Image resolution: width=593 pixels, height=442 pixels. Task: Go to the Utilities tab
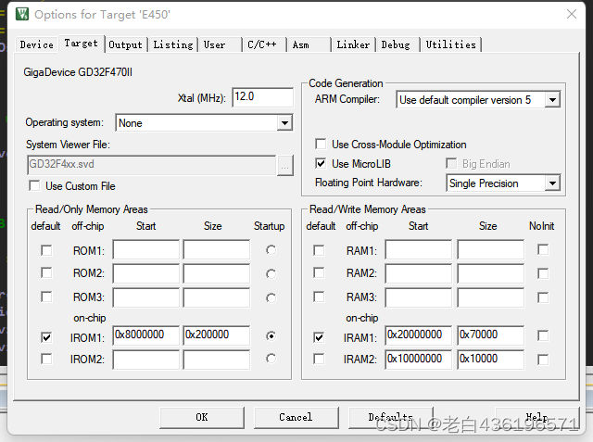[451, 44]
